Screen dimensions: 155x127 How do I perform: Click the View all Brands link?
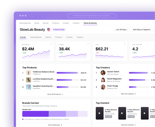pyautogui.click(x=55, y=125)
